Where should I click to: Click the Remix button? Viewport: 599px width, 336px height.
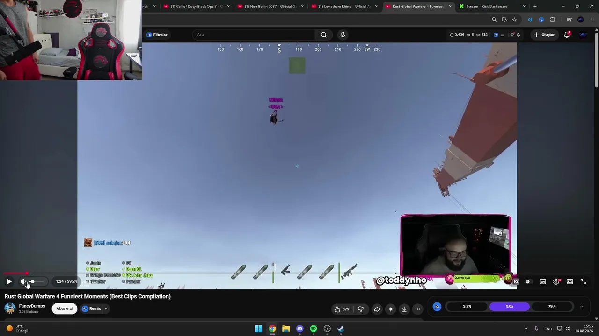tap(92, 308)
